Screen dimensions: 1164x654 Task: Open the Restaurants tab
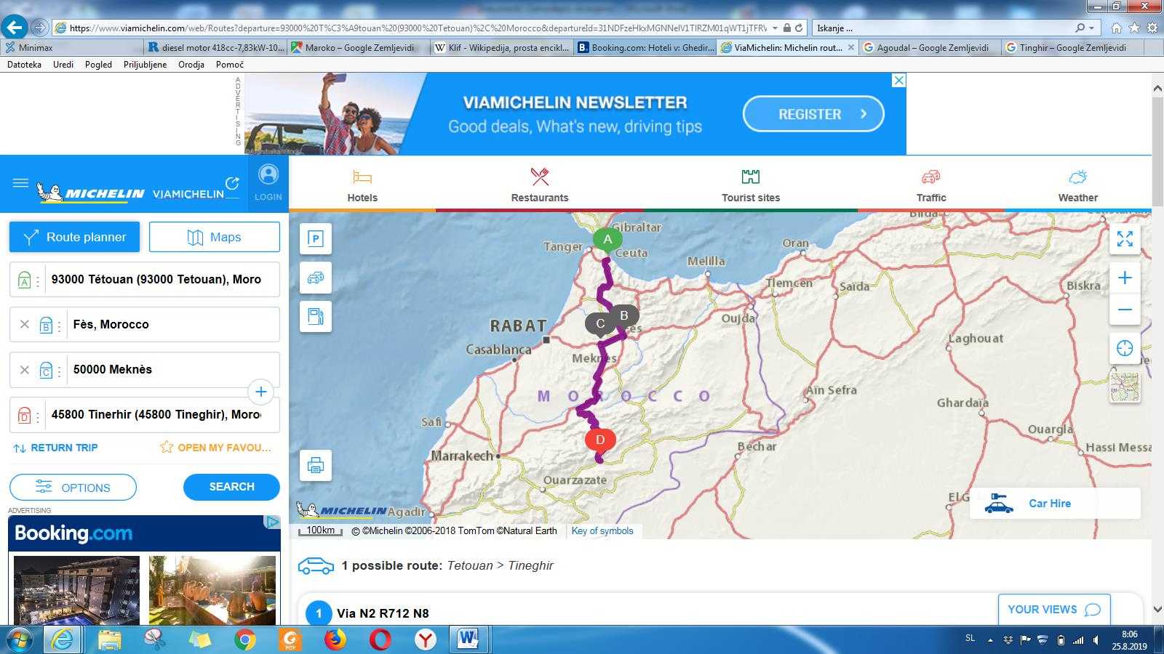click(x=540, y=185)
